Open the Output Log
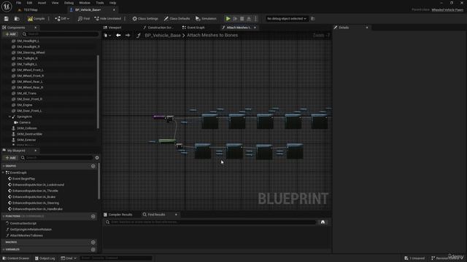The width and height of the screenshot is (467, 262). point(45,258)
